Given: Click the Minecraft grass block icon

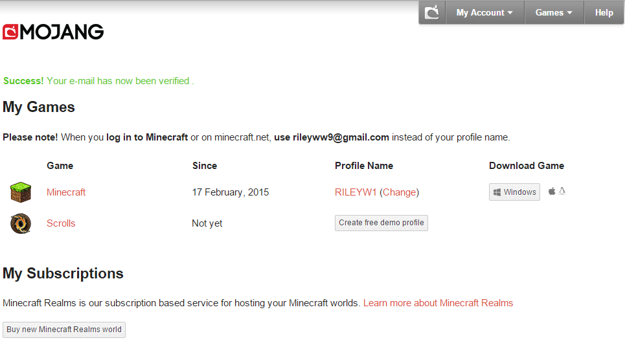Looking at the screenshot, I should coord(21,192).
